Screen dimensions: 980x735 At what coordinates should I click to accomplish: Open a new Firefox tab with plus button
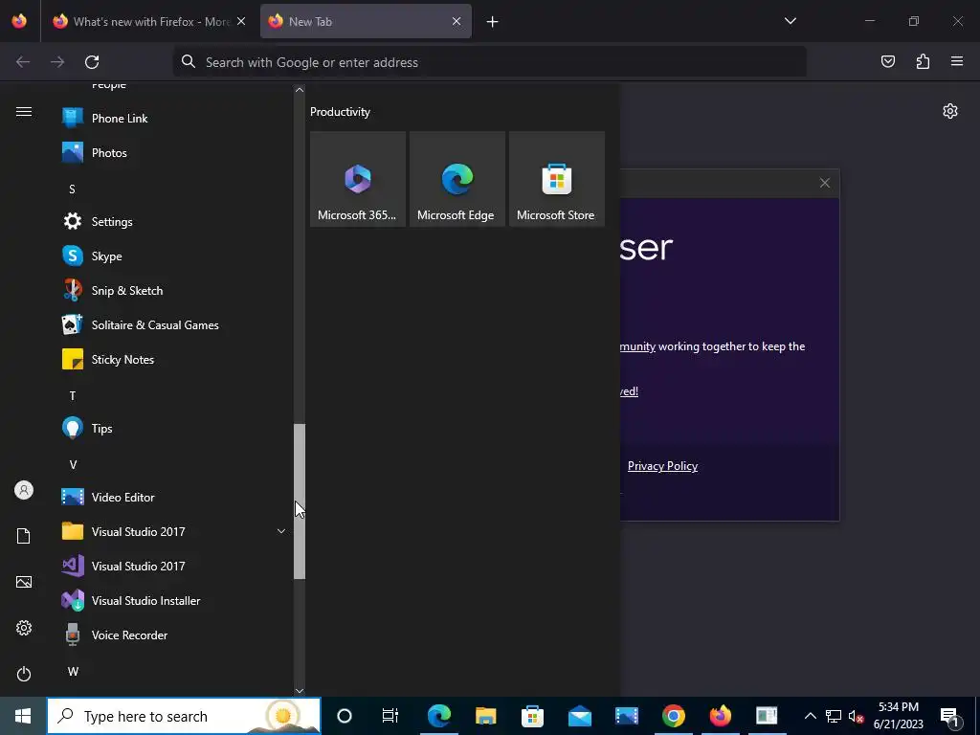coord(493,22)
